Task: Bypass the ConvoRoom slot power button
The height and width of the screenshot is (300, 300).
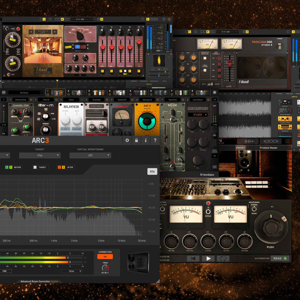Action: pos(208,100)
